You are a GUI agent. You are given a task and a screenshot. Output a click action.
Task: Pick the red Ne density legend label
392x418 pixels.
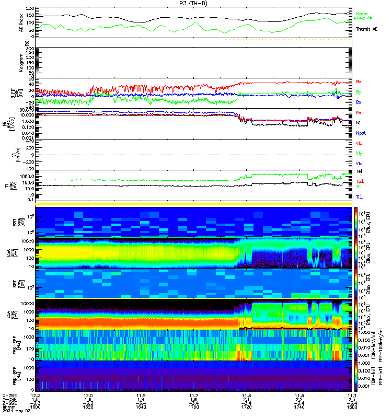point(359,112)
